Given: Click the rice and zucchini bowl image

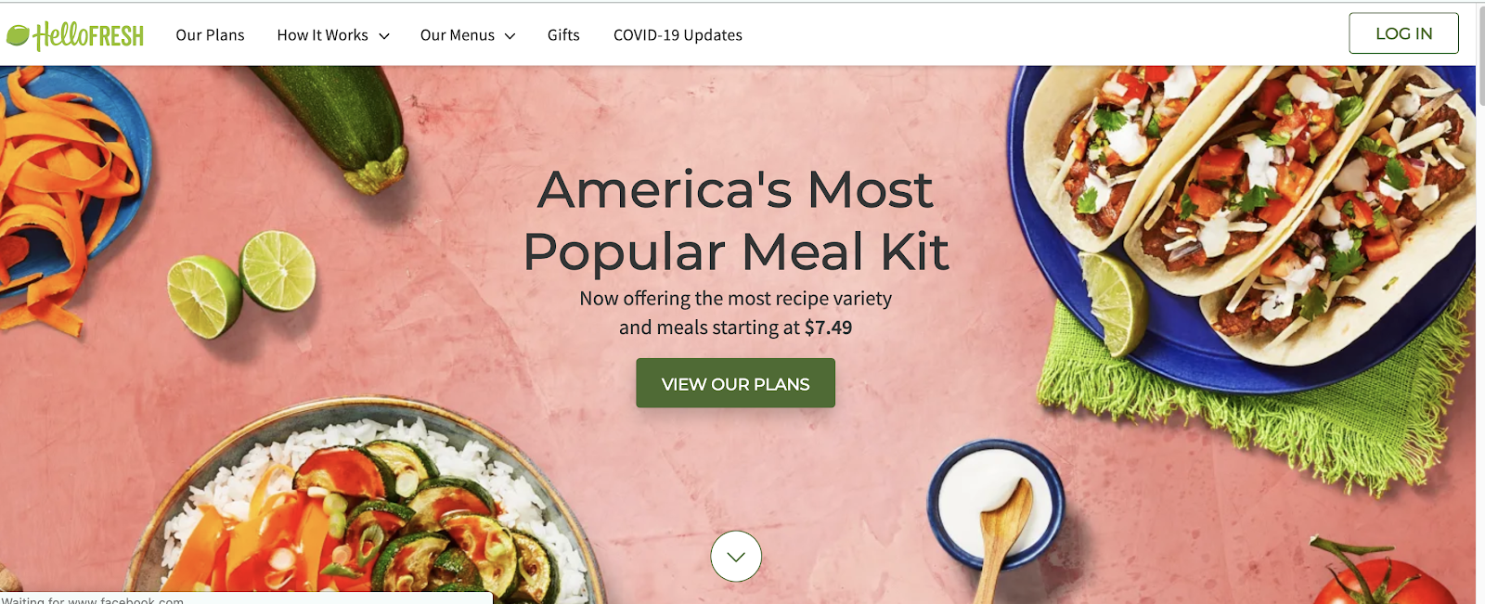Looking at the screenshot, I should coord(371,506).
